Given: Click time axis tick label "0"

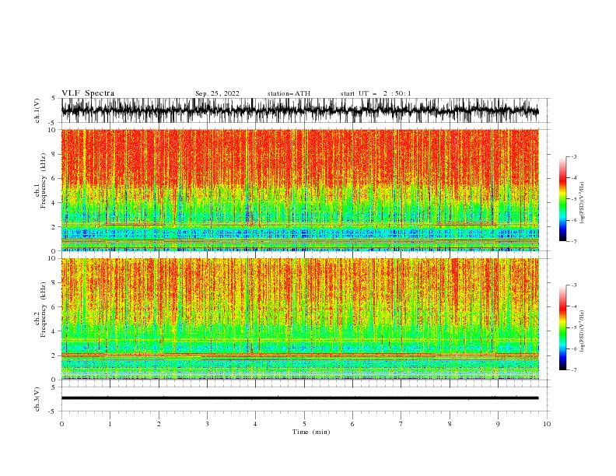Looking at the screenshot, I should coord(61,424).
